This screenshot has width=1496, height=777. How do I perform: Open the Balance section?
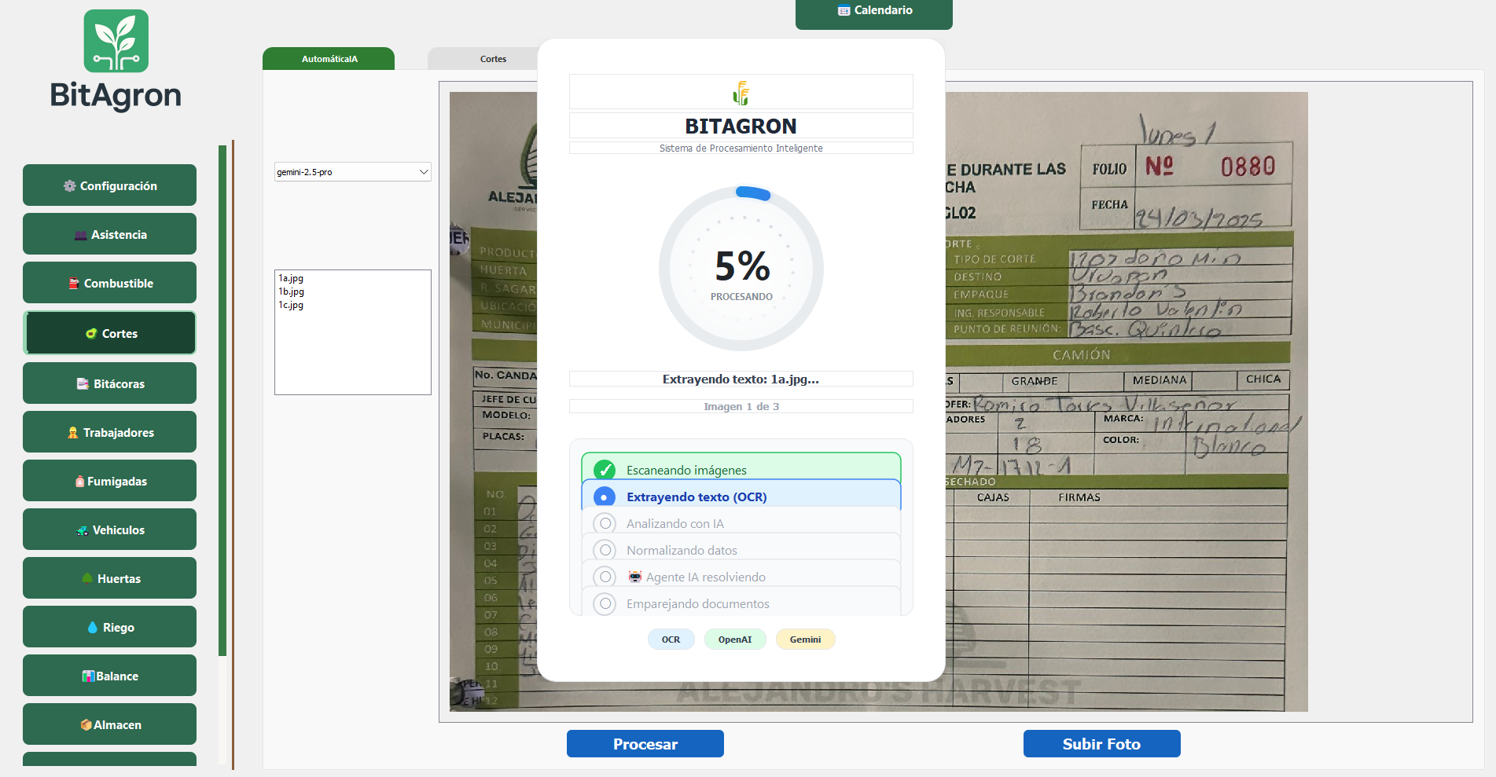[x=110, y=676]
